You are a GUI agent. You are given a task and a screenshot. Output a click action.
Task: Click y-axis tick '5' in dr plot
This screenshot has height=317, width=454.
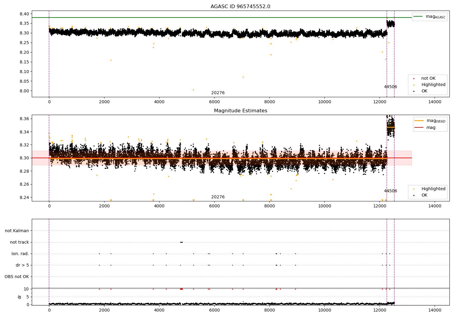pos(28,297)
